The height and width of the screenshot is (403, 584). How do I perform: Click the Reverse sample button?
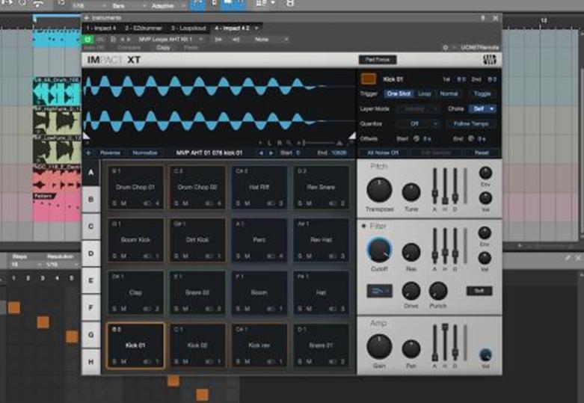[x=109, y=153]
